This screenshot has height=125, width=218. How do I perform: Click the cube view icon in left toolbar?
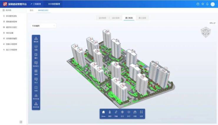[x=36, y=47]
